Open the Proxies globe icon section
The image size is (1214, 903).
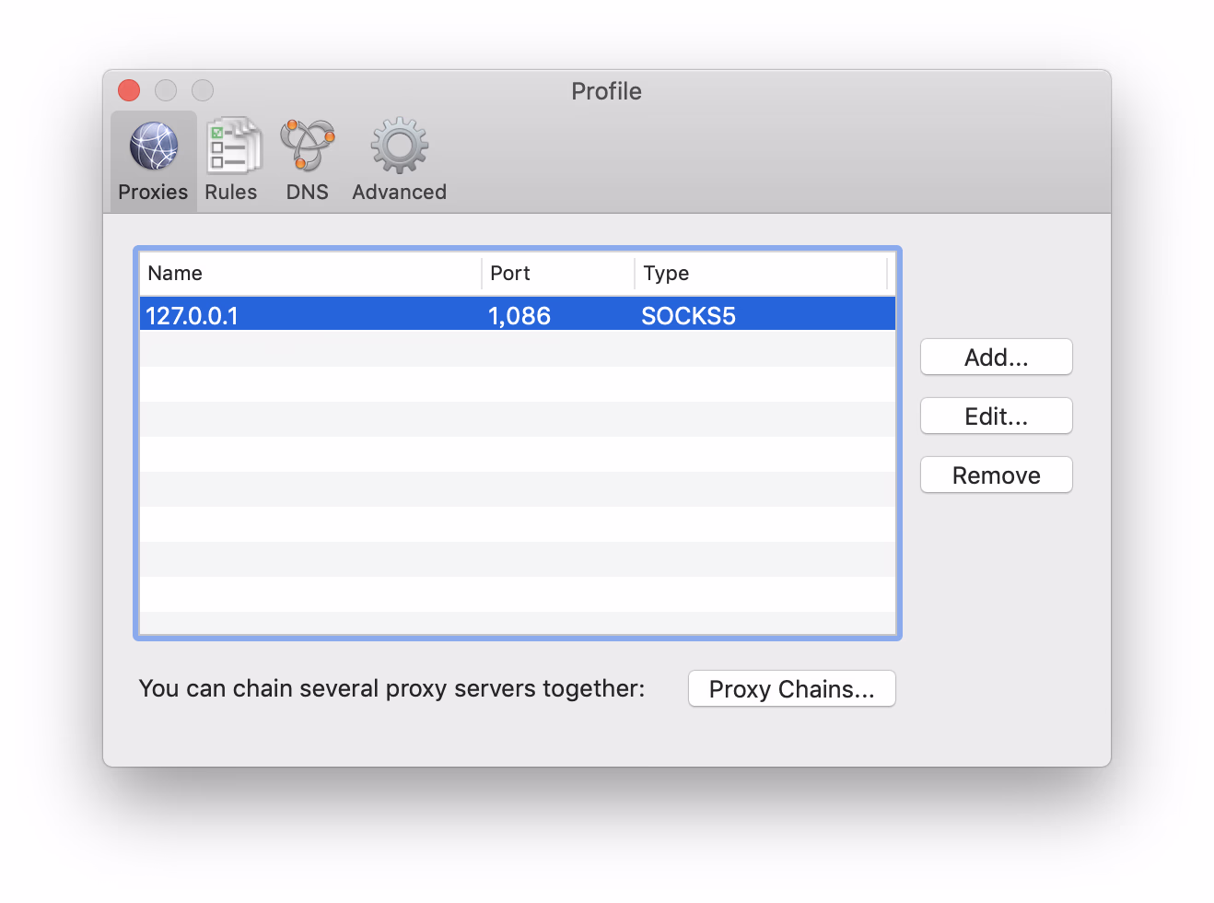click(x=153, y=147)
